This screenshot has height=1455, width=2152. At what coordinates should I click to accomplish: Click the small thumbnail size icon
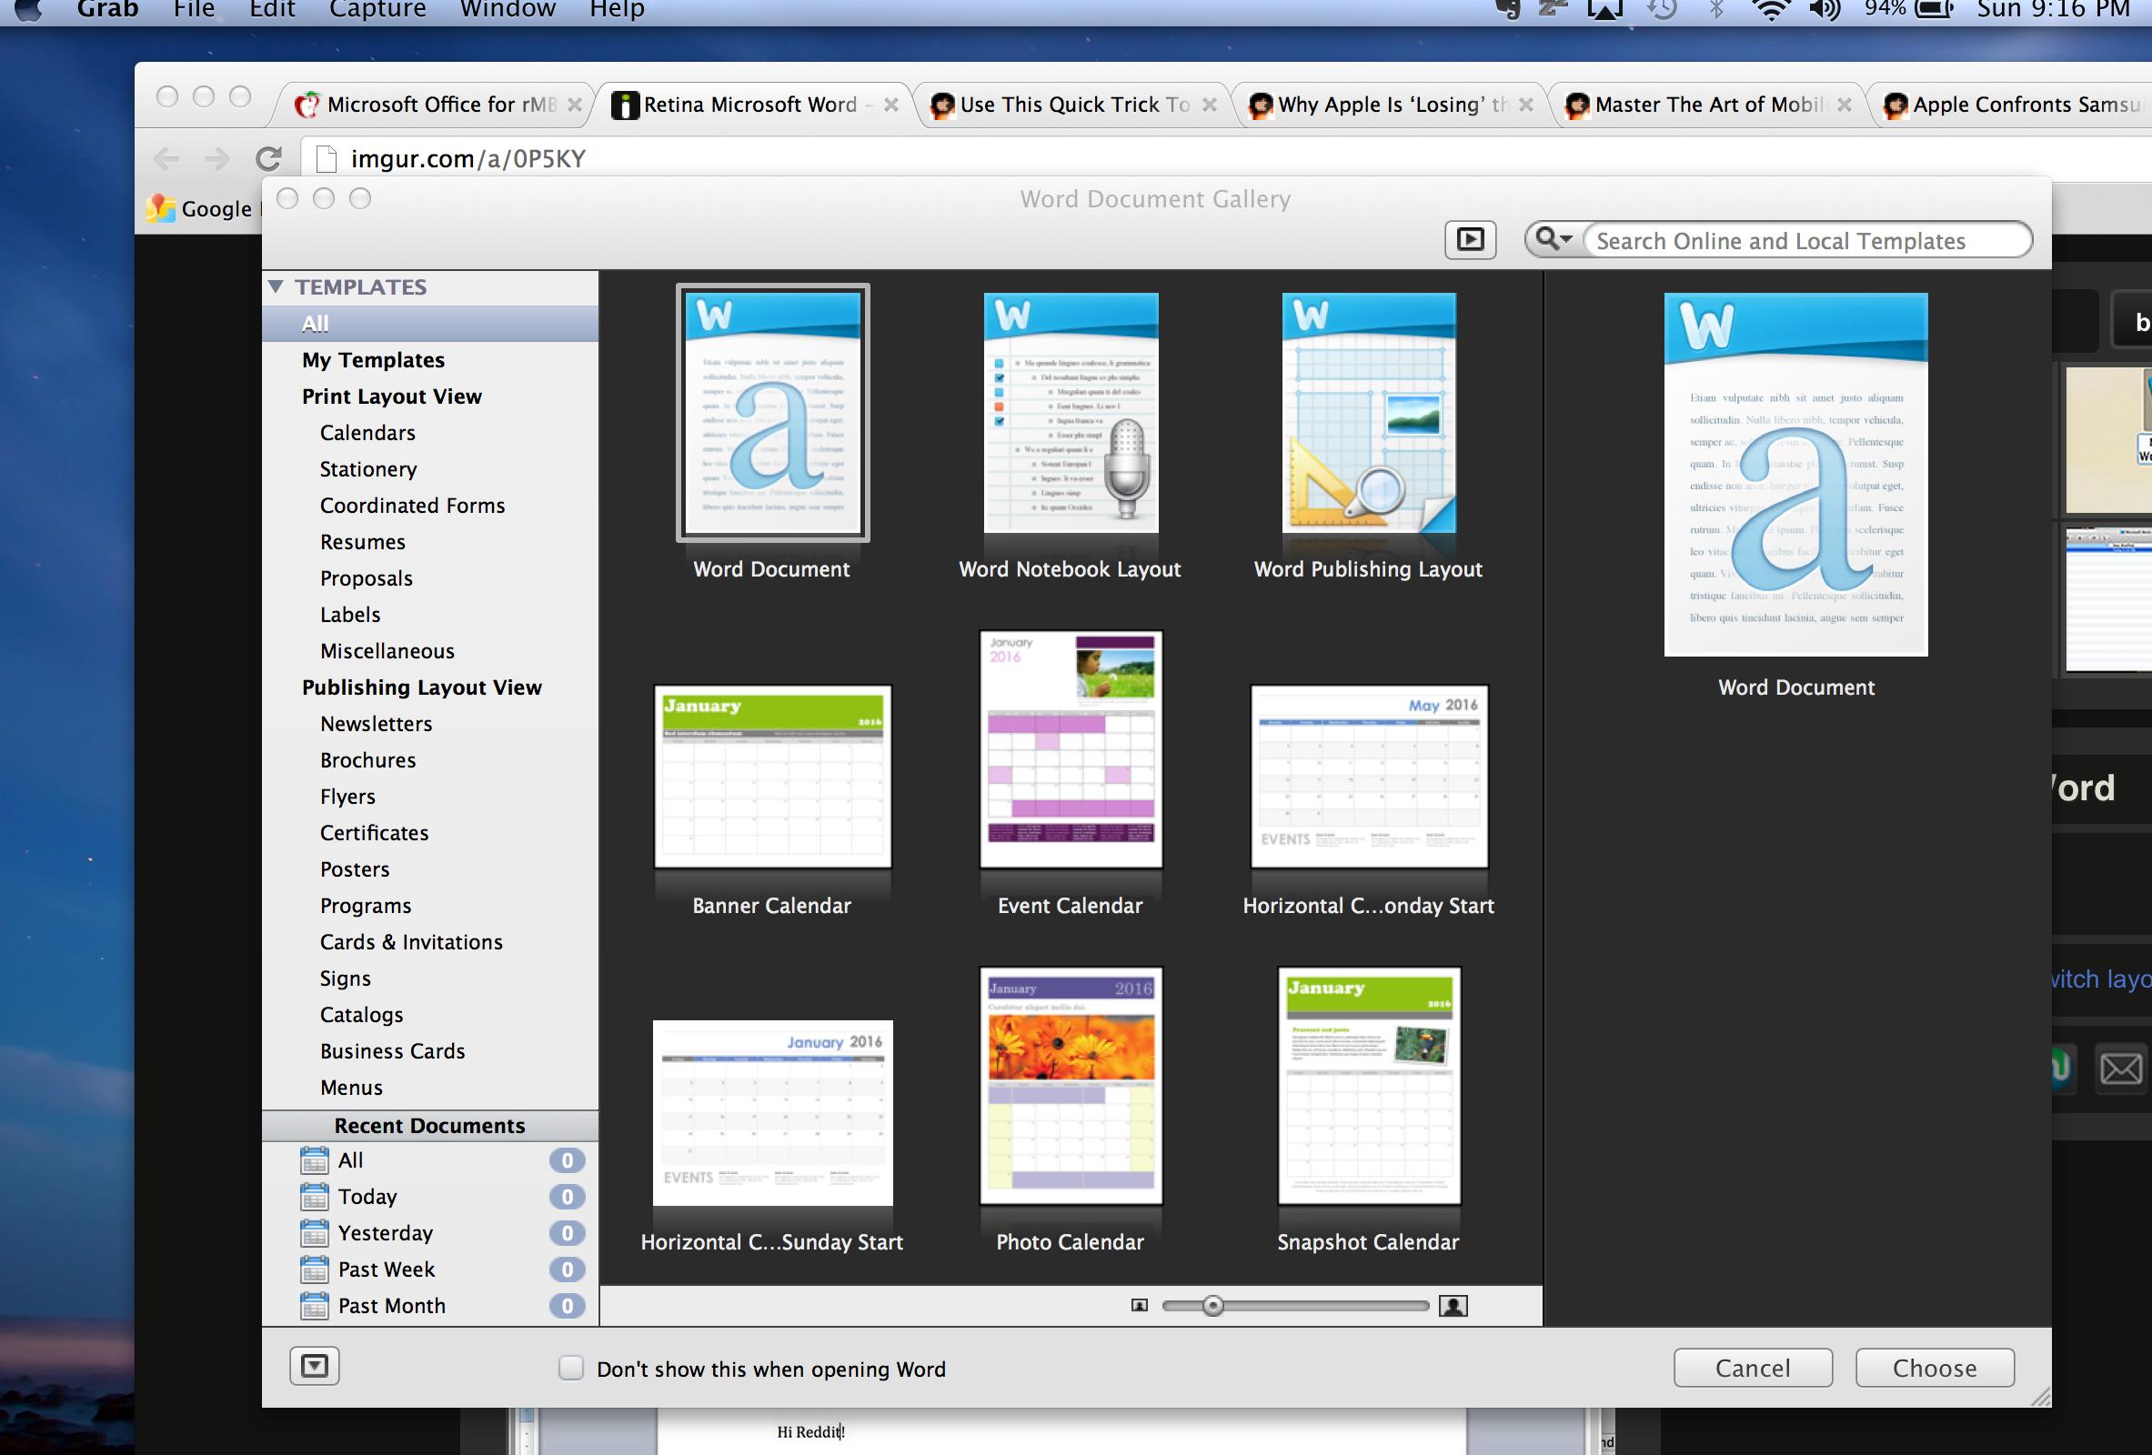pyautogui.click(x=1139, y=1306)
